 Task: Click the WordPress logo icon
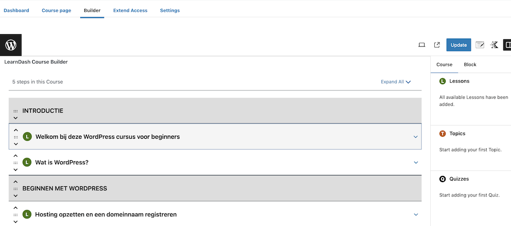point(11,45)
